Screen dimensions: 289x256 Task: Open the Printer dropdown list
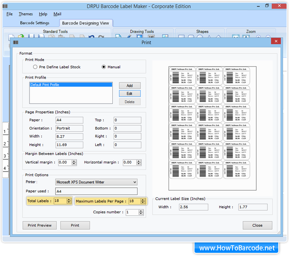pos(135,182)
